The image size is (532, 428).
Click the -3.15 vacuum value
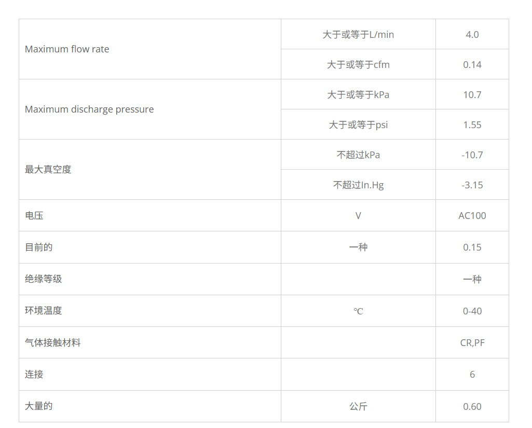(x=472, y=185)
